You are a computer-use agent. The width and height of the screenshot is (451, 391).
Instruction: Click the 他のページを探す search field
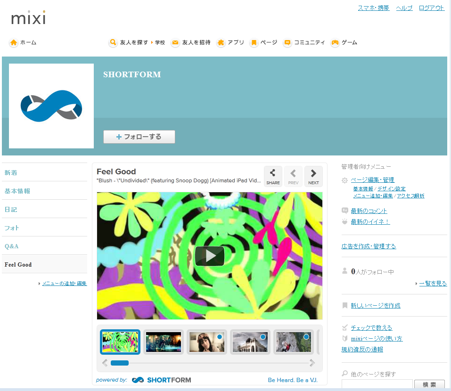coord(377,385)
